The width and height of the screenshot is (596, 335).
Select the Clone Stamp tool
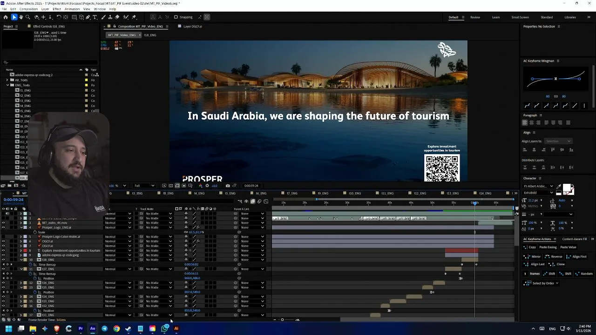(x=110, y=17)
